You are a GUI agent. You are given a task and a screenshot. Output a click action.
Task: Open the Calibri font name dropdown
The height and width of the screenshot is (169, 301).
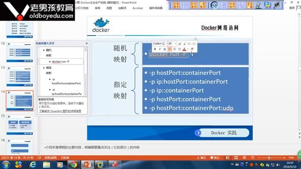(166, 44)
